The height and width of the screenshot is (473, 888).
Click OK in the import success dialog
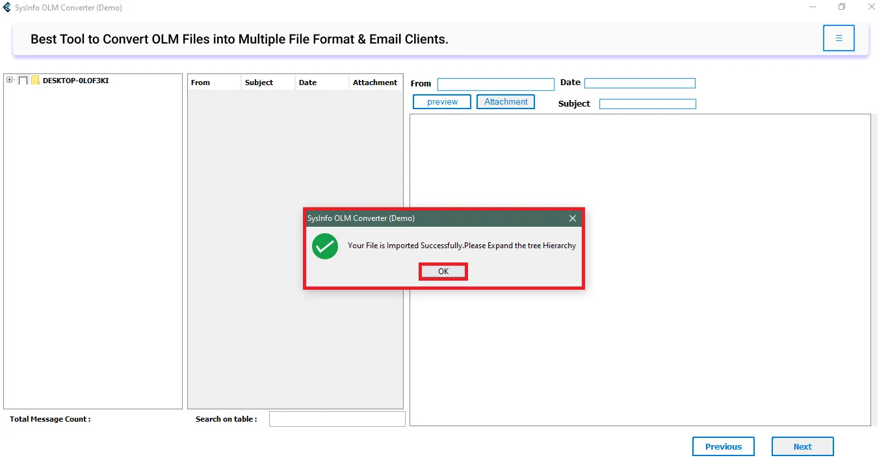pyautogui.click(x=443, y=272)
